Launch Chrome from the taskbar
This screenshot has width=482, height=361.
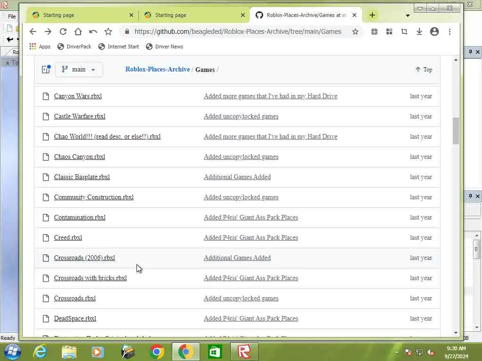pyautogui.click(x=157, y=352)
